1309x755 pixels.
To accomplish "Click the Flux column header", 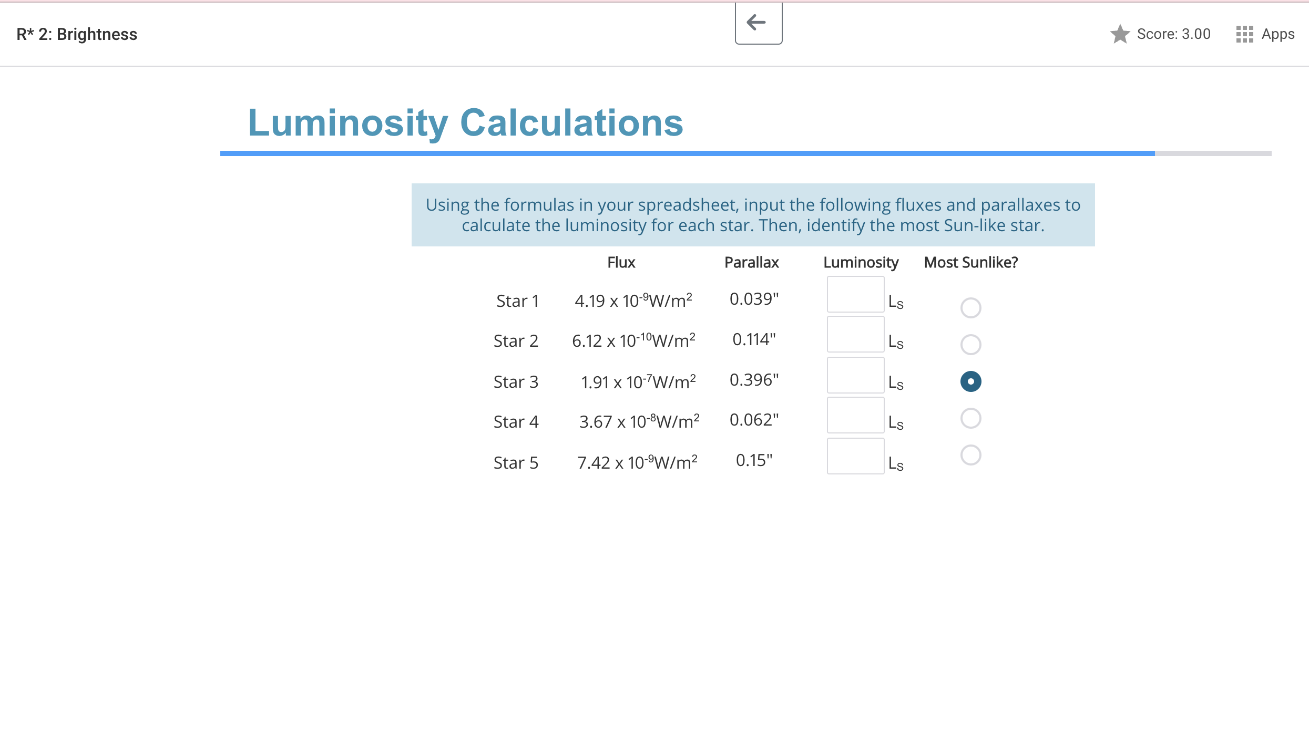I will click(x=621, y=262).
